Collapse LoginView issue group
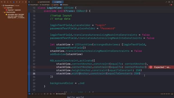The width and height of the screenshot is (174, 98). [3, 8]
